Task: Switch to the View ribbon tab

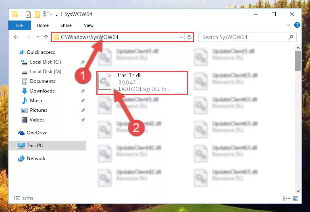Action: (89, 25)
